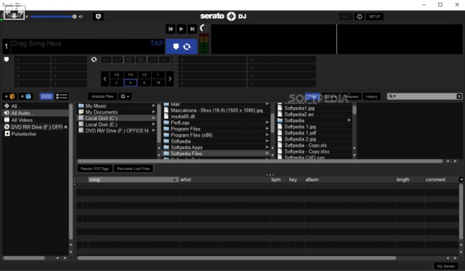Click the track list horizontal scrollbar
The image size is (465, 271).
(x=236, y=258)
